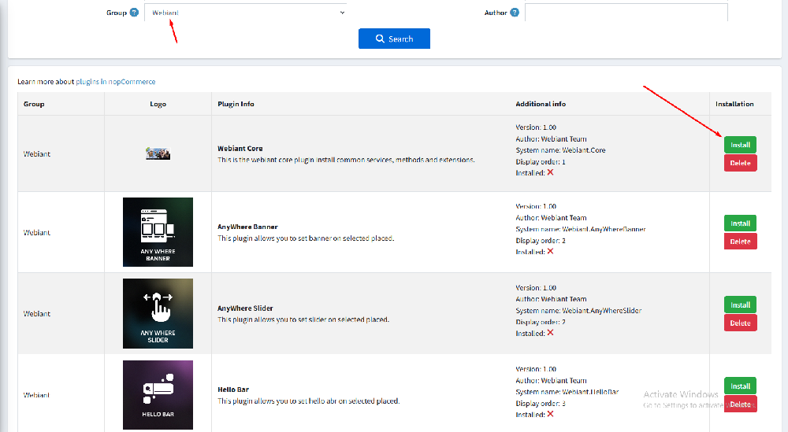Install the AnyWhere Banner plugin
Image resolution: width=788 pixels, height=432 pixels.
(x=740, y=223)
